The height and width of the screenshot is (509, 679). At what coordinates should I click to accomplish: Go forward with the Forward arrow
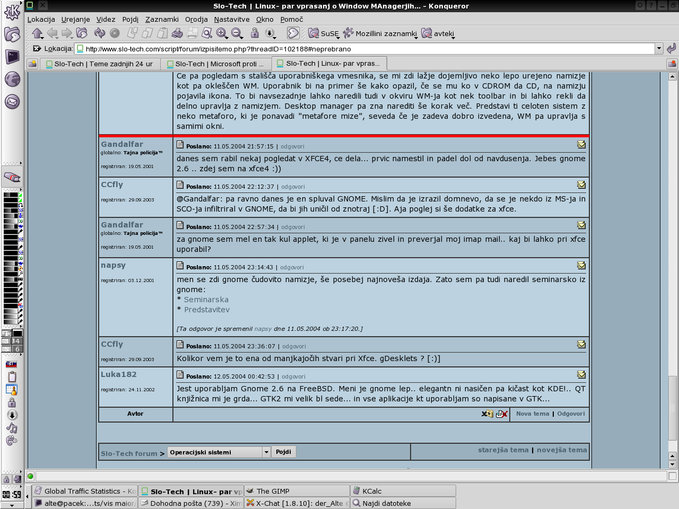coord(67,33)
